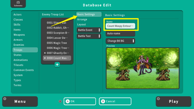Click the minus icon on Menu button
The height and width of the screenshot is (109, 194).
click(5, 99)
